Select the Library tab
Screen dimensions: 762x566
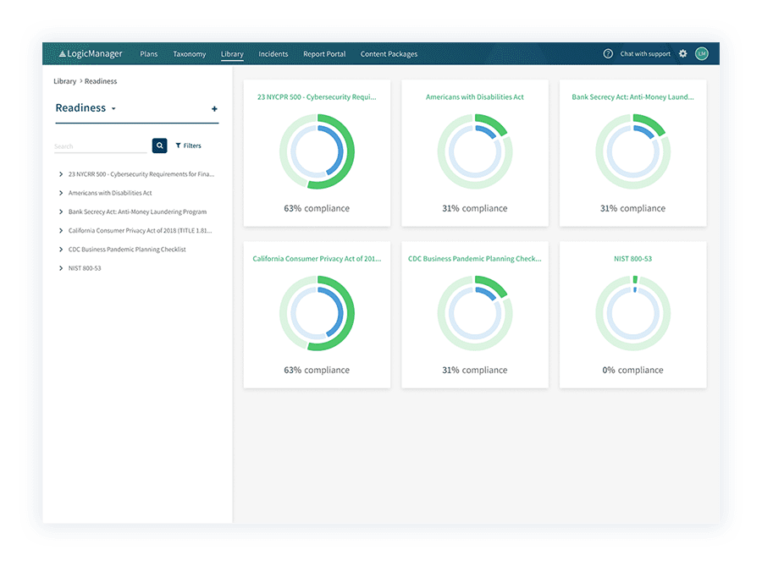coord(232,54)
